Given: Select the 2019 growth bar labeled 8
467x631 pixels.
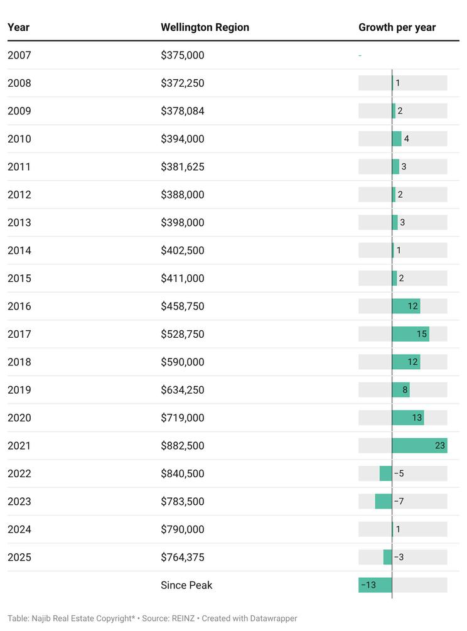Looking at the screenshot, I should click(x=400, y=390).
